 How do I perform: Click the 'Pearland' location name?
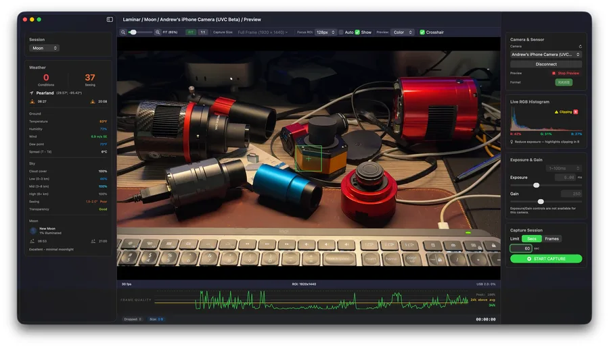click(45, 93)
